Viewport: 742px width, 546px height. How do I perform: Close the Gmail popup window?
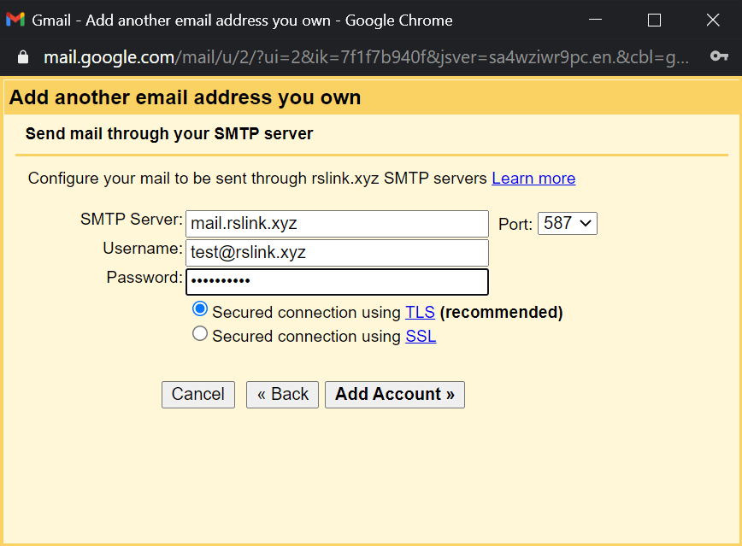[x=713, y=20]
